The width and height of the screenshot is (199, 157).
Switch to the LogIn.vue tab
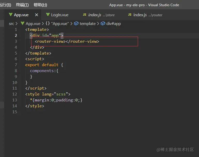click(60, 15)
